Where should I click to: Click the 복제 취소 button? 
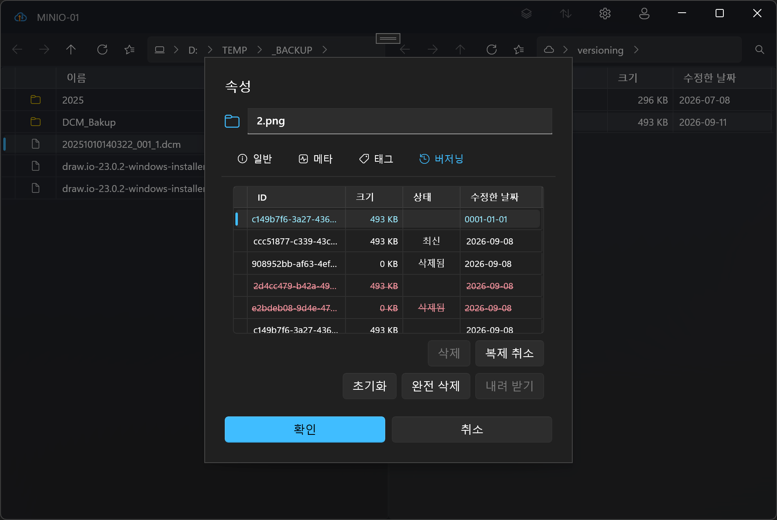pyautogui.click(x=510, y=353)
